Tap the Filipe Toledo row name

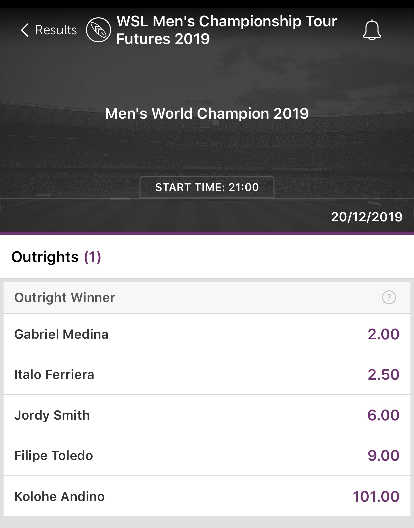tap(54, 456)
